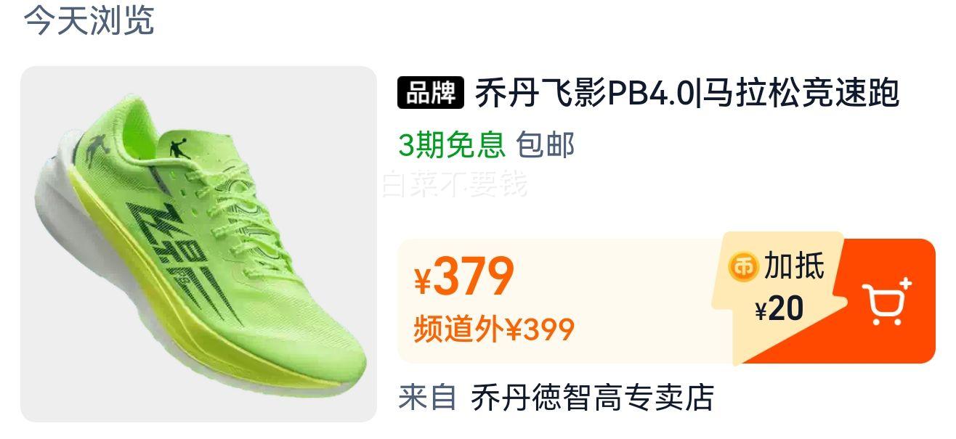Click the 频道外¥399 price text
The image size is (956, 439).
tap(494, 329)
